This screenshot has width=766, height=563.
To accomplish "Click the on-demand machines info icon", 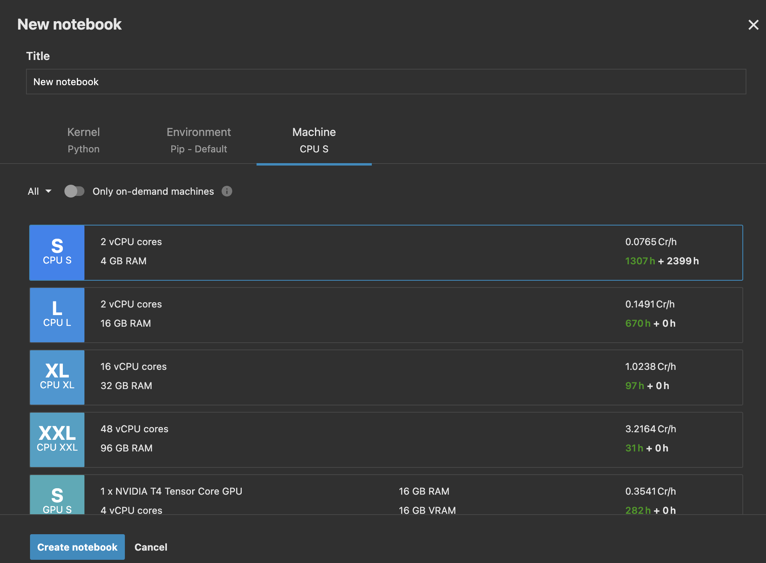I will pos(227,191).
